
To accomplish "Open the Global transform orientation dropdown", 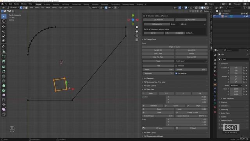I will tap(94, 7).
